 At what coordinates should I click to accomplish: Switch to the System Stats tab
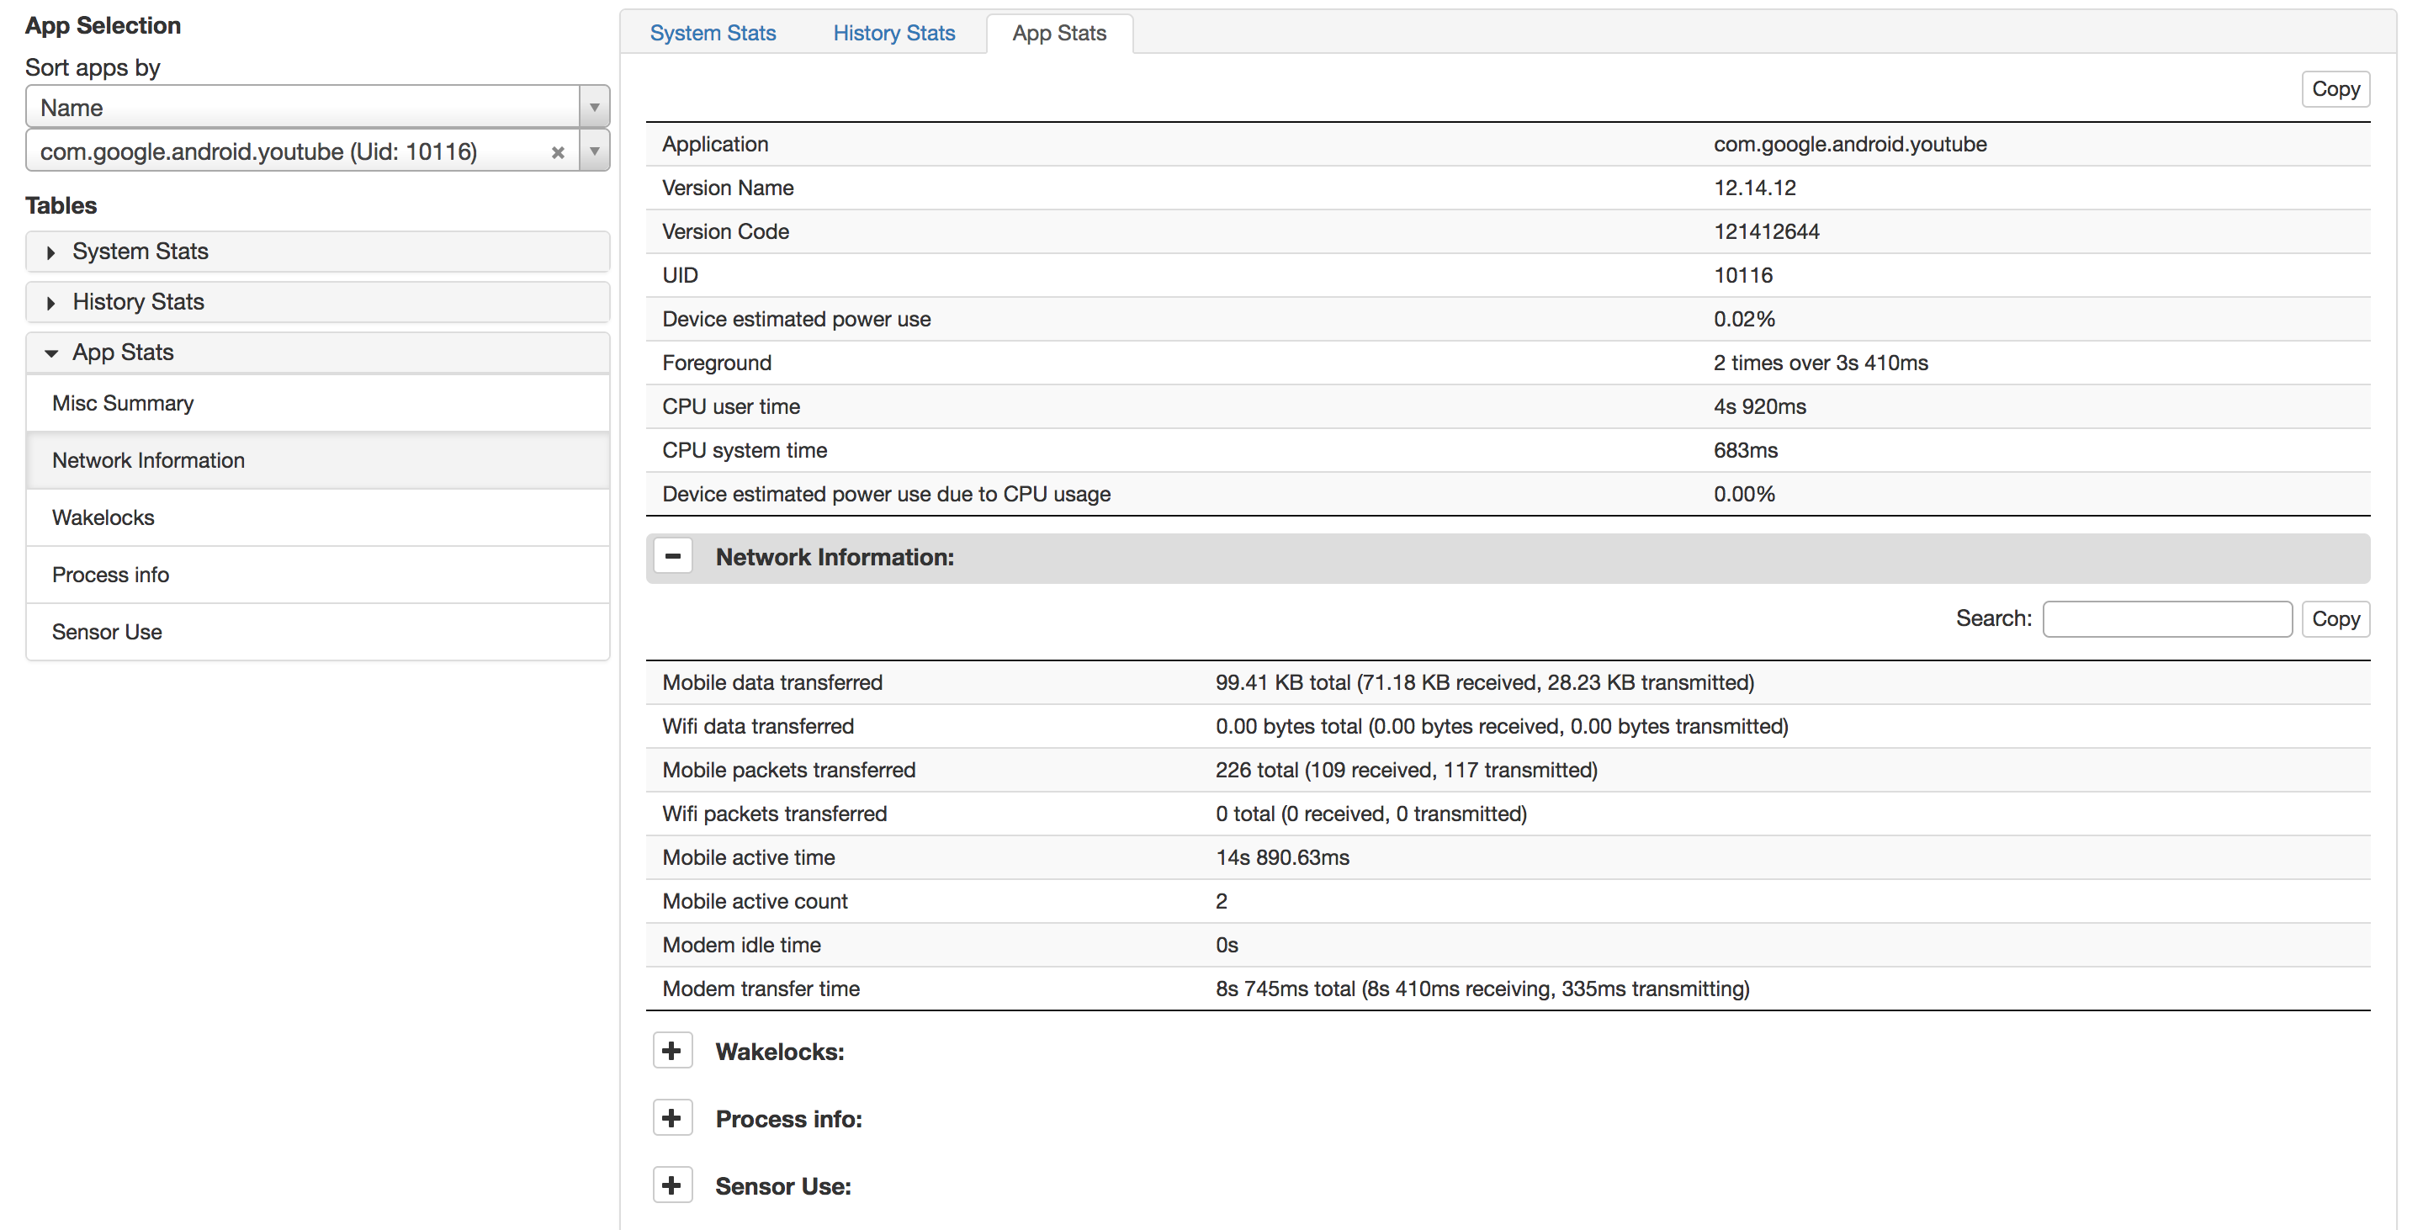(712, 33)
